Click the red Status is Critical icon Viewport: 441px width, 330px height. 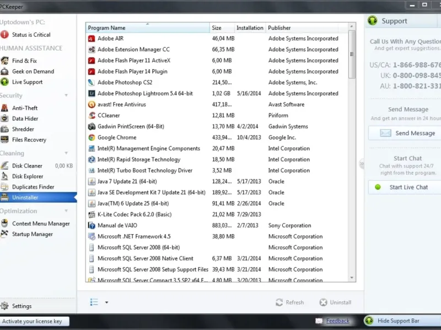point(4,35)
